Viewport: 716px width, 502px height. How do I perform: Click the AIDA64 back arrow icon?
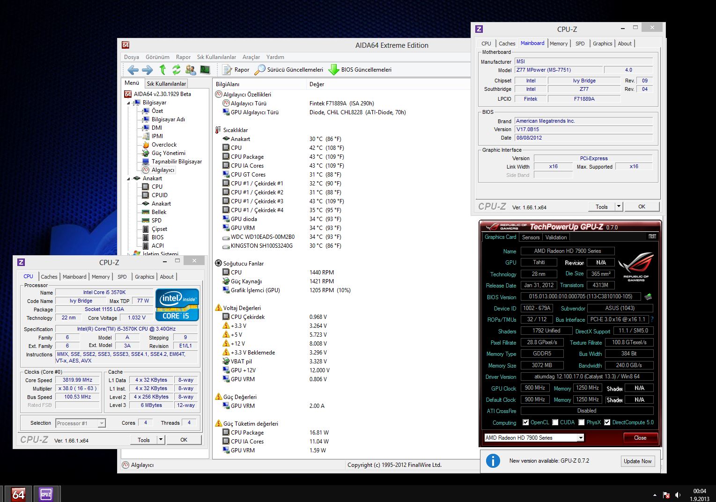click(x=133, y=70)
